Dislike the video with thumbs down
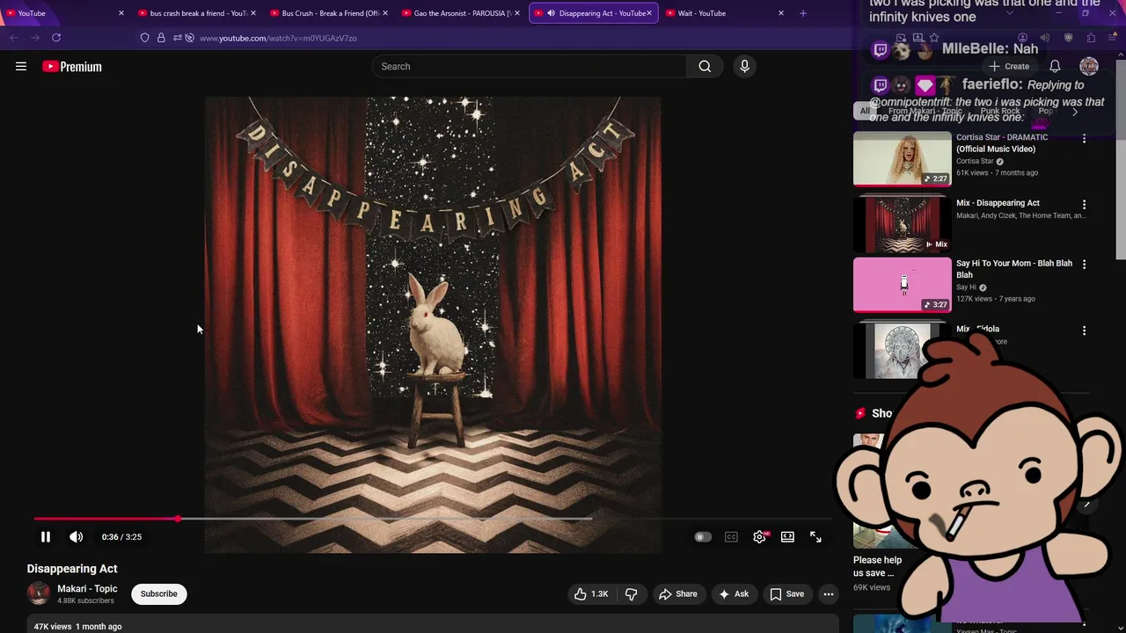 (x=631, y=594)
